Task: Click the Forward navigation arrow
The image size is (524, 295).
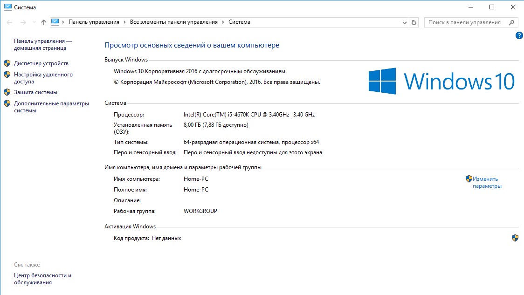Action: coord(22,22)
